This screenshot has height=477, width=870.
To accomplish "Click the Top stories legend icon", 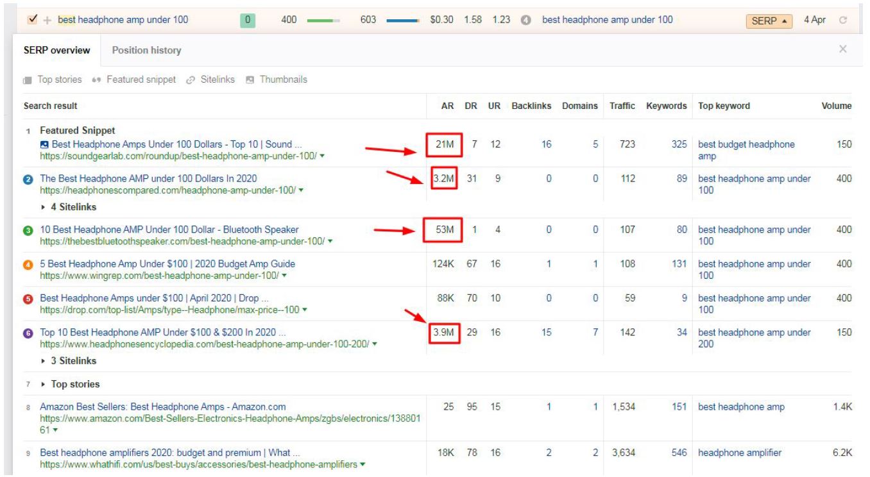I will click(27, 80).
